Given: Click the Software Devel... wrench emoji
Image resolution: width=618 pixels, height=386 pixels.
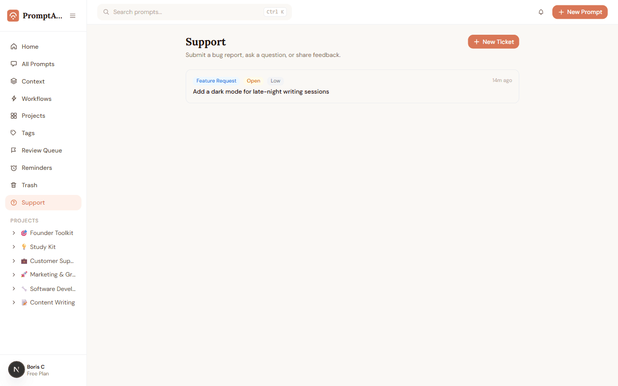Looking at the screenshot, I should 24,289.
